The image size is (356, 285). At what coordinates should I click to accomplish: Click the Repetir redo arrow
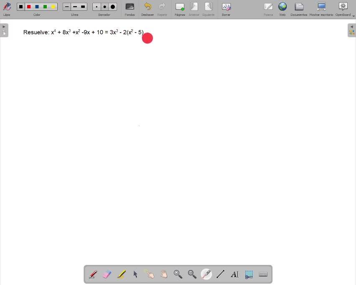tap(162, 7)
